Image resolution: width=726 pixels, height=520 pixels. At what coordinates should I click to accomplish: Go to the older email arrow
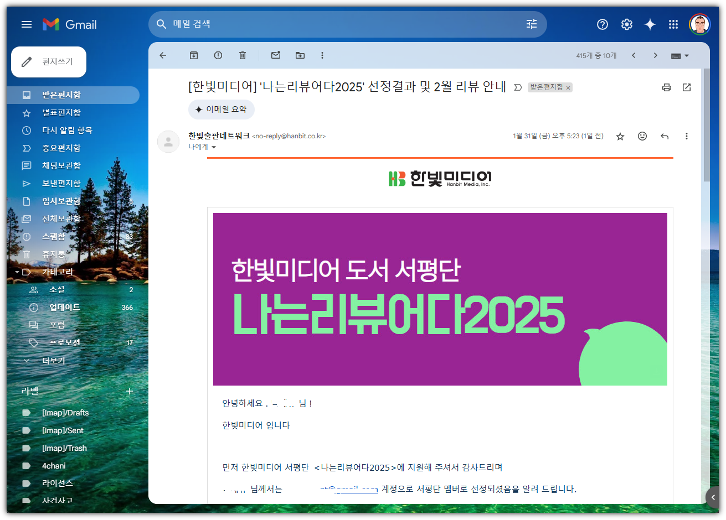coord(656,55)
